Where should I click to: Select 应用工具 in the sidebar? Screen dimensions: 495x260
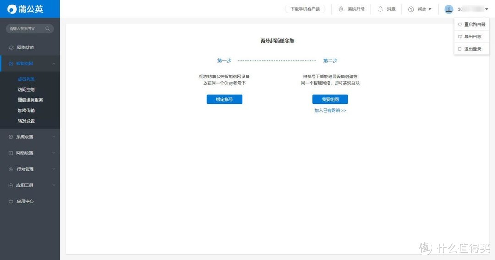25,185
